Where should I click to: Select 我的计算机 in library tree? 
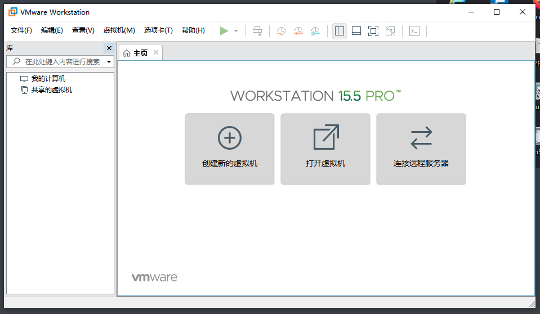(48, 79)
